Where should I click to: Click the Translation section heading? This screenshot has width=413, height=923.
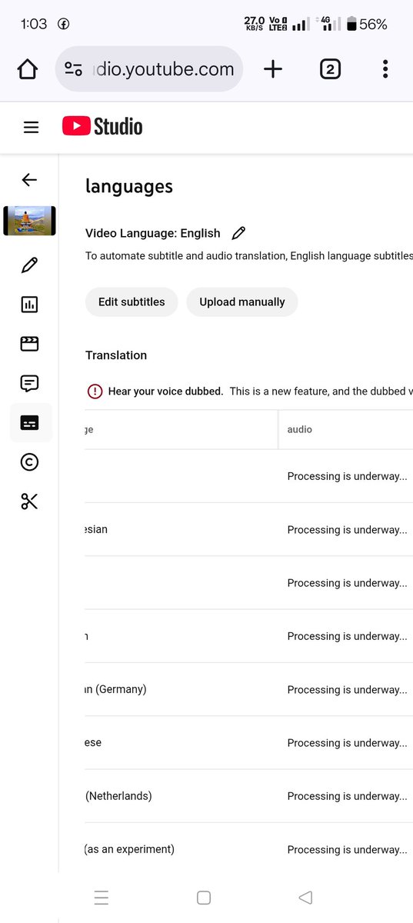tap(116, 355)
